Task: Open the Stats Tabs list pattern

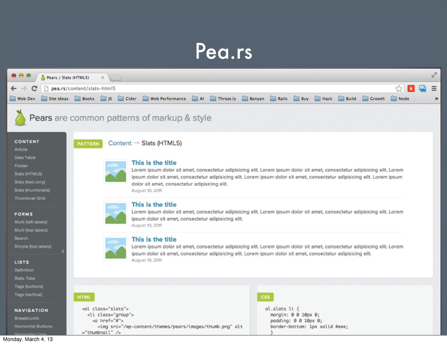Action: 25,278
